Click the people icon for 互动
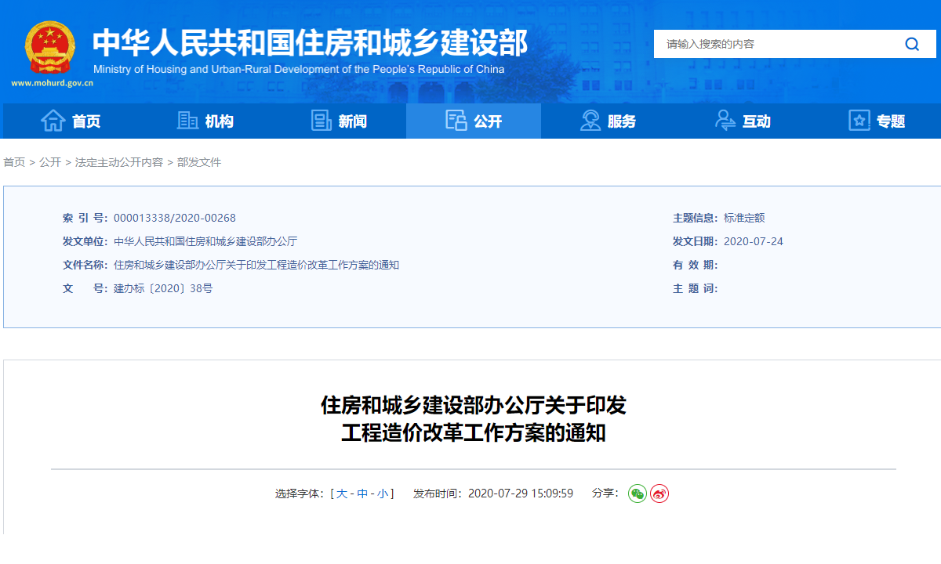 tap(725, 121)
